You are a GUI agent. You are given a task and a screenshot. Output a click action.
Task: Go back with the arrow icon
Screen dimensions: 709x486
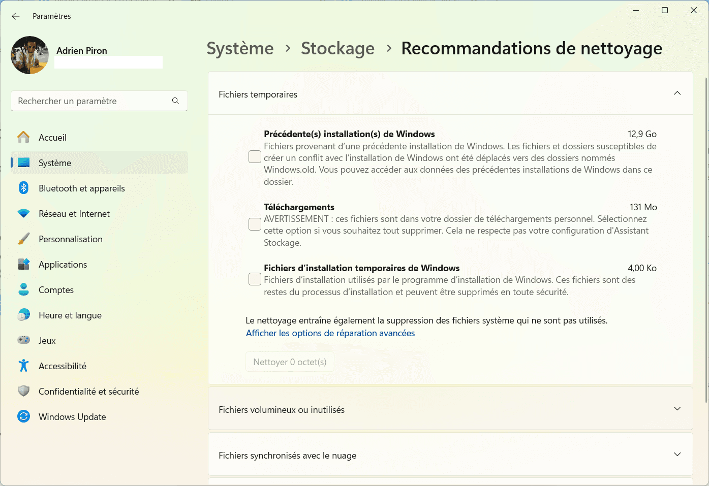click(x=16, y=16)
